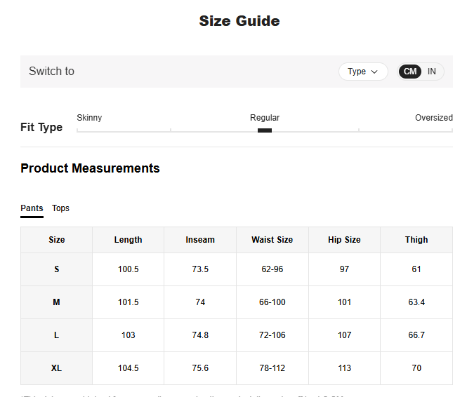Image resolution: width=467 pixels, height=397 pixels.
Task: Click the Waist Size column header
Action: [272, 240]
